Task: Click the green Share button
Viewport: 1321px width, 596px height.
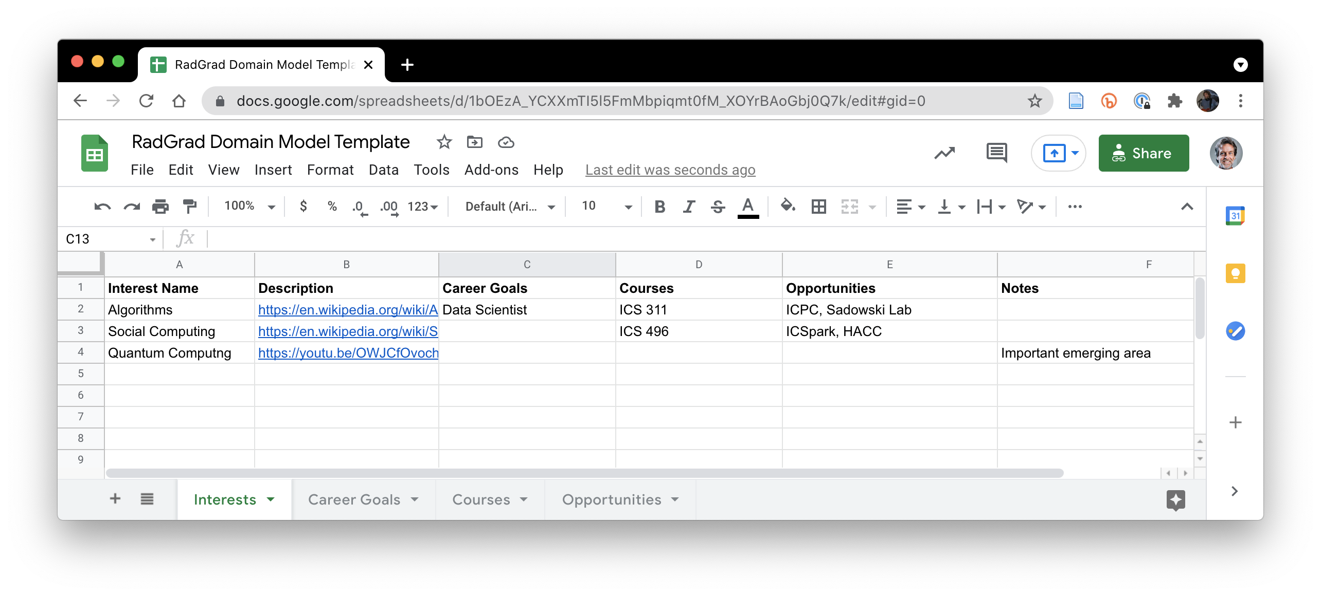Action: tap(1143, 153)
